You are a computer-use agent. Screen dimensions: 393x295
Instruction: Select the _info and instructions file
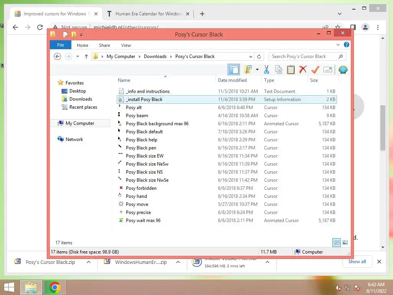(x=226, y=91)
